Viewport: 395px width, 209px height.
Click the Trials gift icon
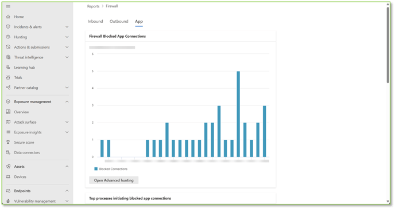click(x=8, y=77)
